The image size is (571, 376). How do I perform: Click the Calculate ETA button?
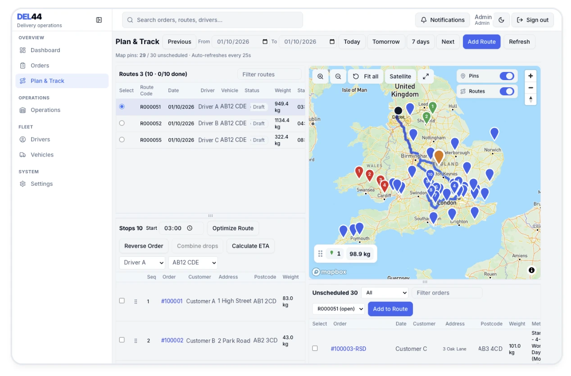point(250,246)
